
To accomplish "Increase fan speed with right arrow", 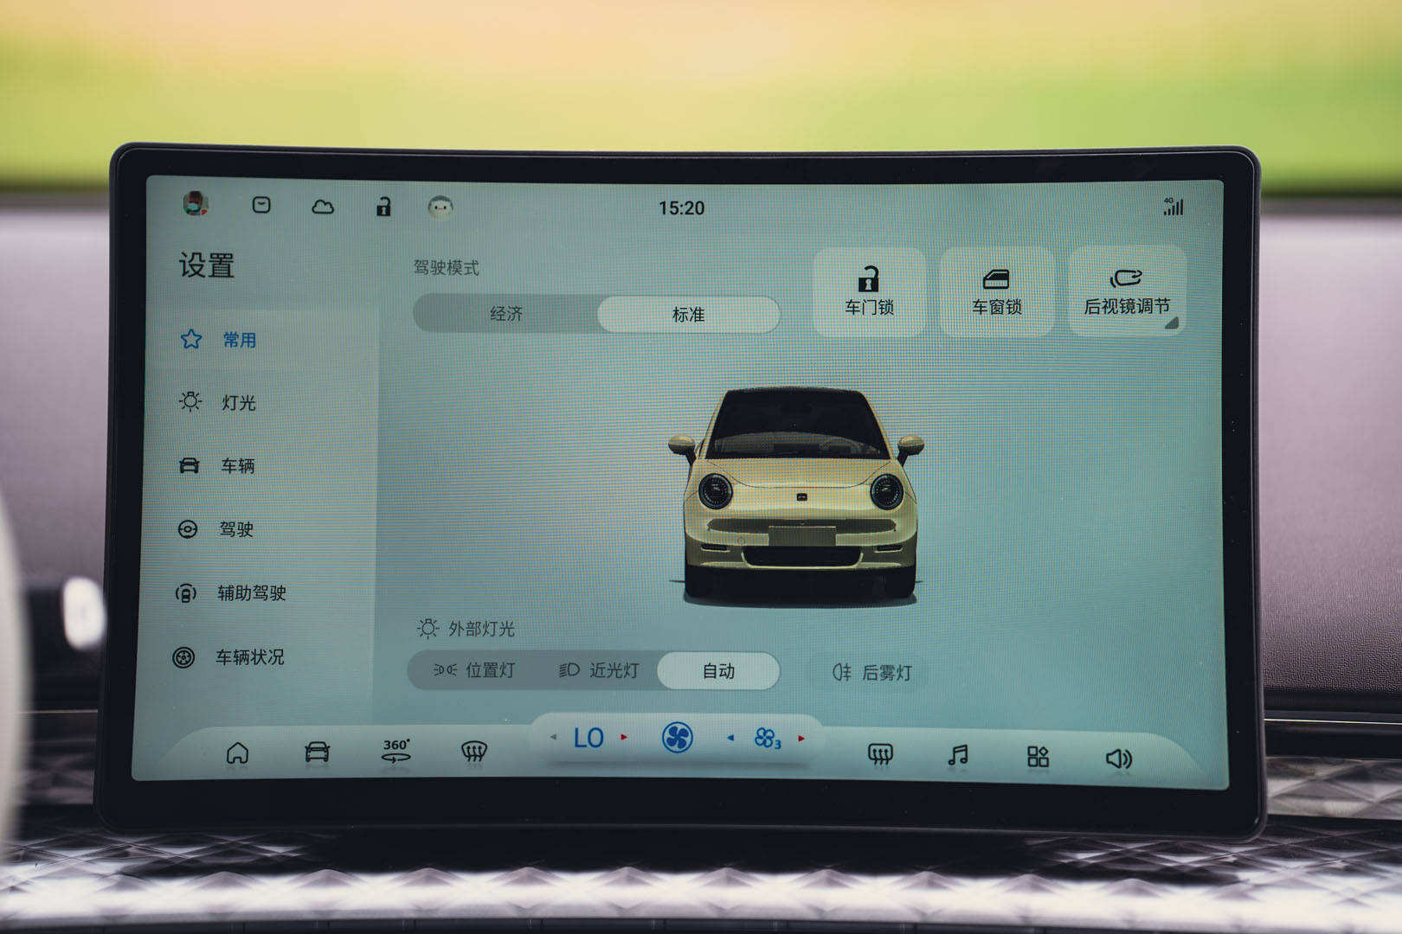I will 801,739.
